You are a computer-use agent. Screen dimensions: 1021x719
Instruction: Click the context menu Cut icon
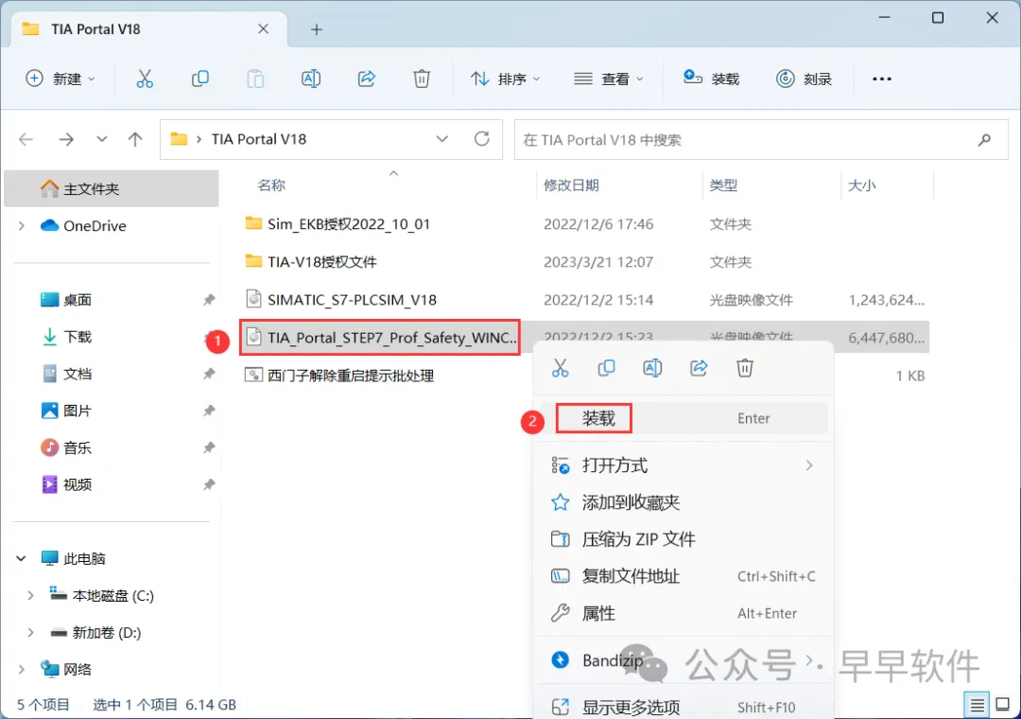(560, 368)
